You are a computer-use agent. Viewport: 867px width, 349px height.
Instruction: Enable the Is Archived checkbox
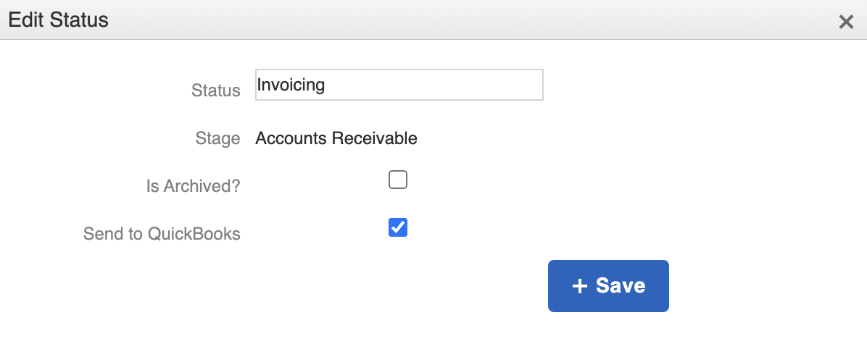(398, 180)
